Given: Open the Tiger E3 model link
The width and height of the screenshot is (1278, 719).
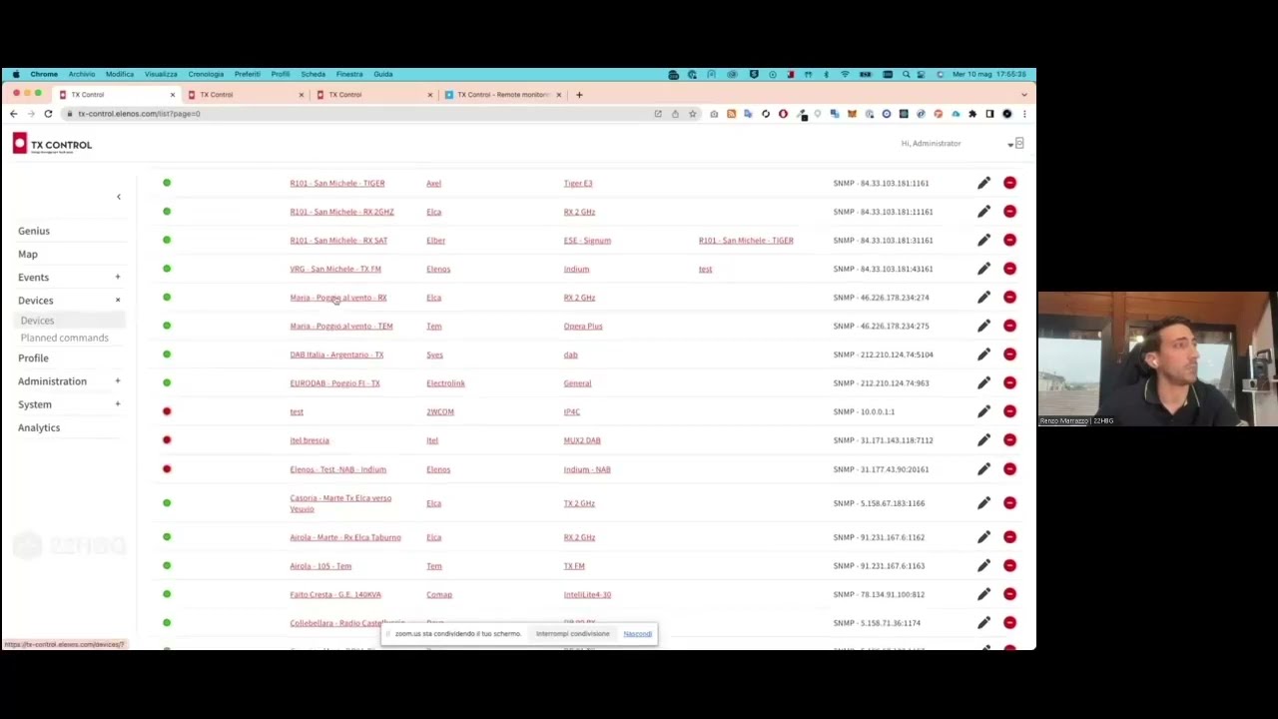Looking at the screenshot, I should [x=578, y=183].
